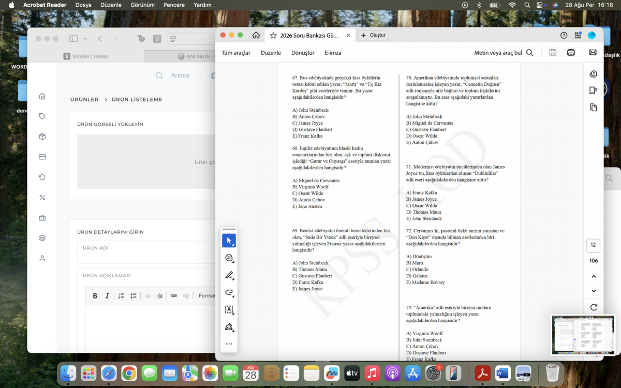Click the email envelope icon in Acrobat
The width and height of the screenshot is (621, 388).
[593, 53]
